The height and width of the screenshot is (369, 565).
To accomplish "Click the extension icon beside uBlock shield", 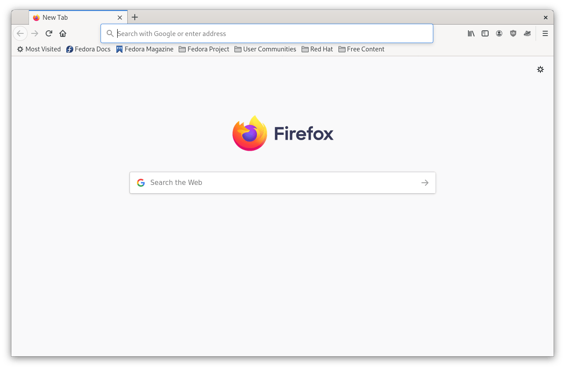I will [x=527, y=33].
